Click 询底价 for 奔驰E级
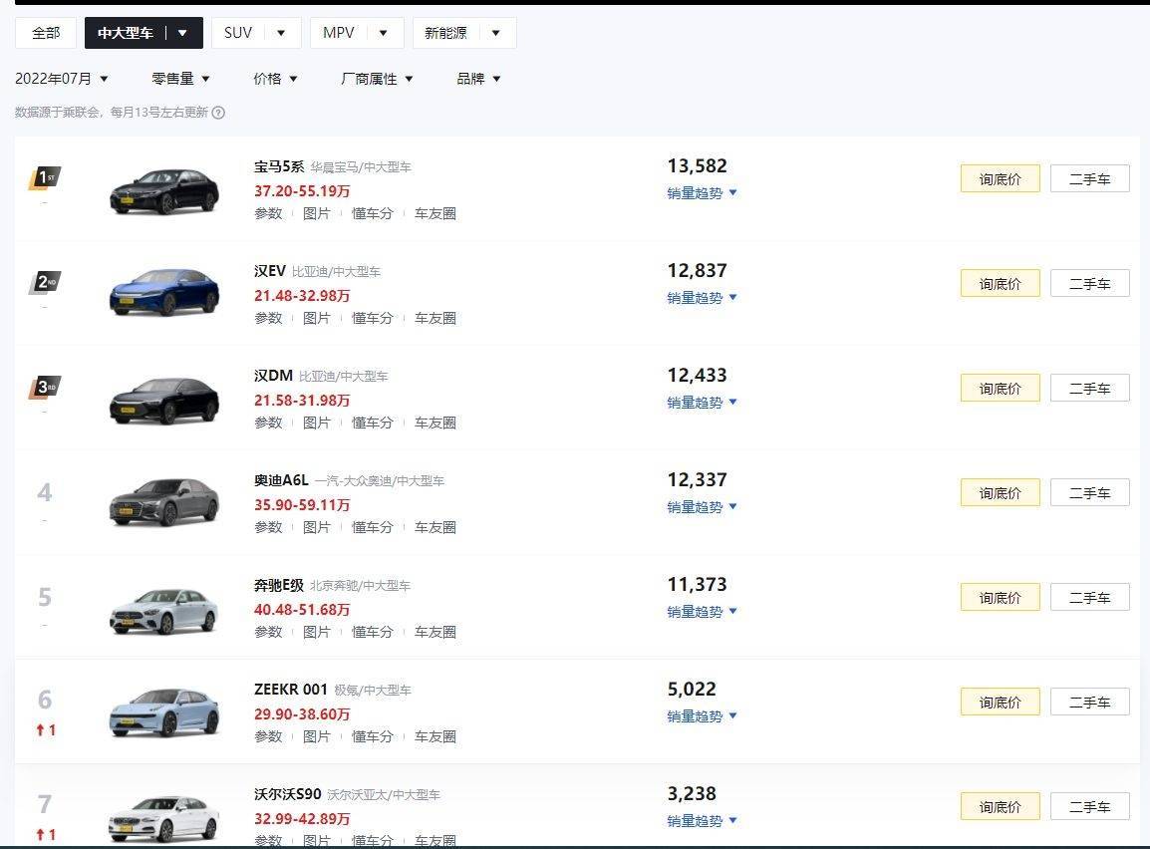This screenshot has width=1150, height=849. [1000, 598]
